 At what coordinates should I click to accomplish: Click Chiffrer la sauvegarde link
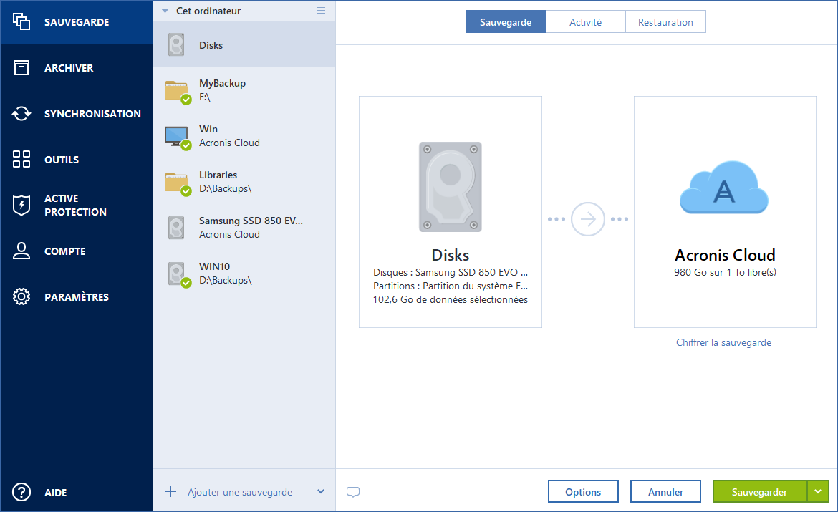click(724, 342)
